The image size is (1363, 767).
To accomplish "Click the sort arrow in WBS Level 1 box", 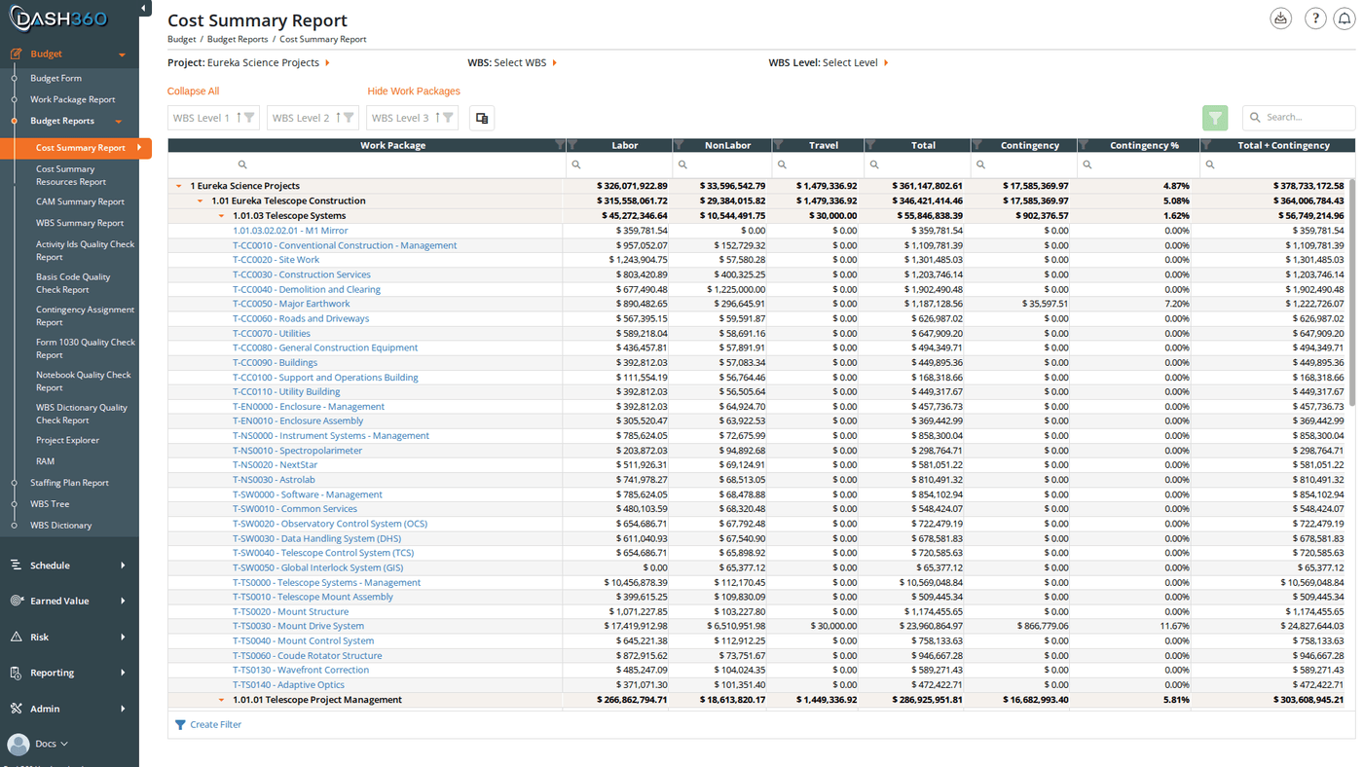I will pyautogui.click(x=239, y=118).
